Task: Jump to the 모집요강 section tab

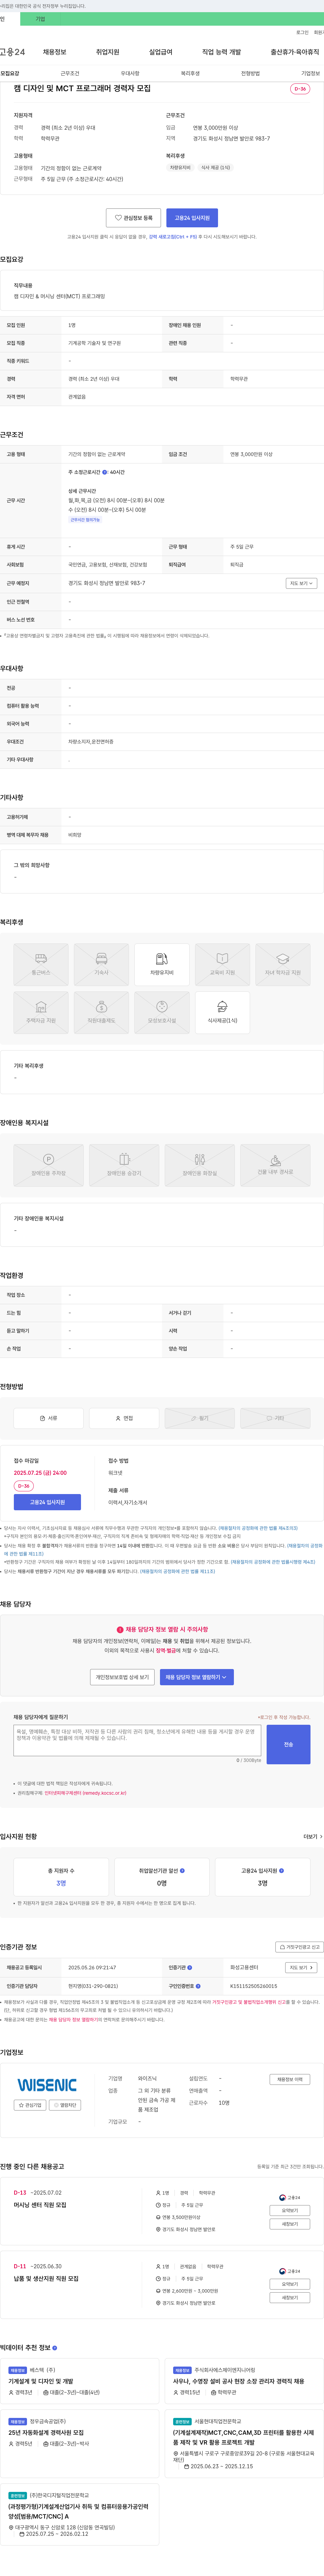Action: 10,73
